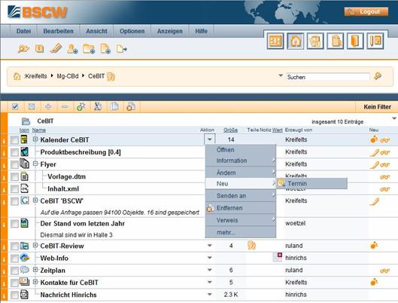Choose Entfernen in the context menu
The height and width of the screenshot is (303, 398).
240,208
